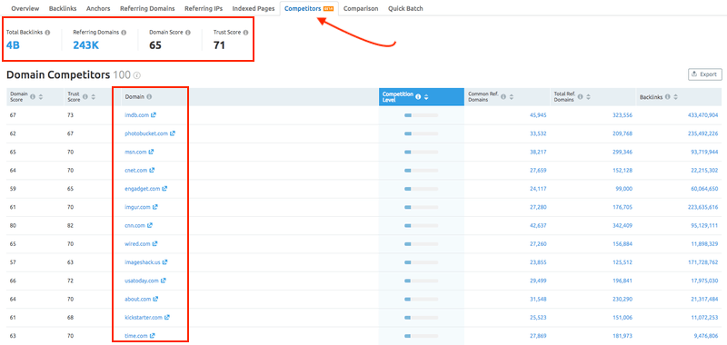Open external link icon beside cnet.com

pyautogui.click(x=152, y=171)
